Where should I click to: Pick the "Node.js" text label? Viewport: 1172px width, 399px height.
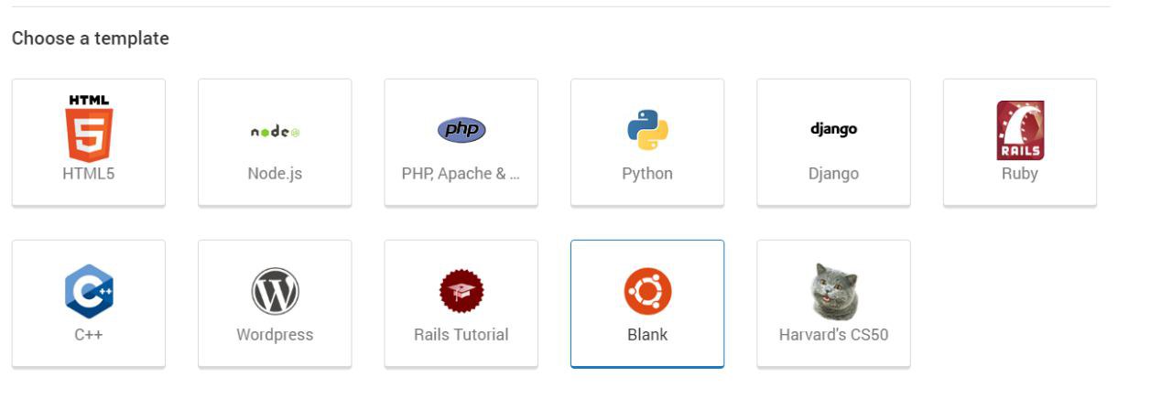click(x=275, y=174)
